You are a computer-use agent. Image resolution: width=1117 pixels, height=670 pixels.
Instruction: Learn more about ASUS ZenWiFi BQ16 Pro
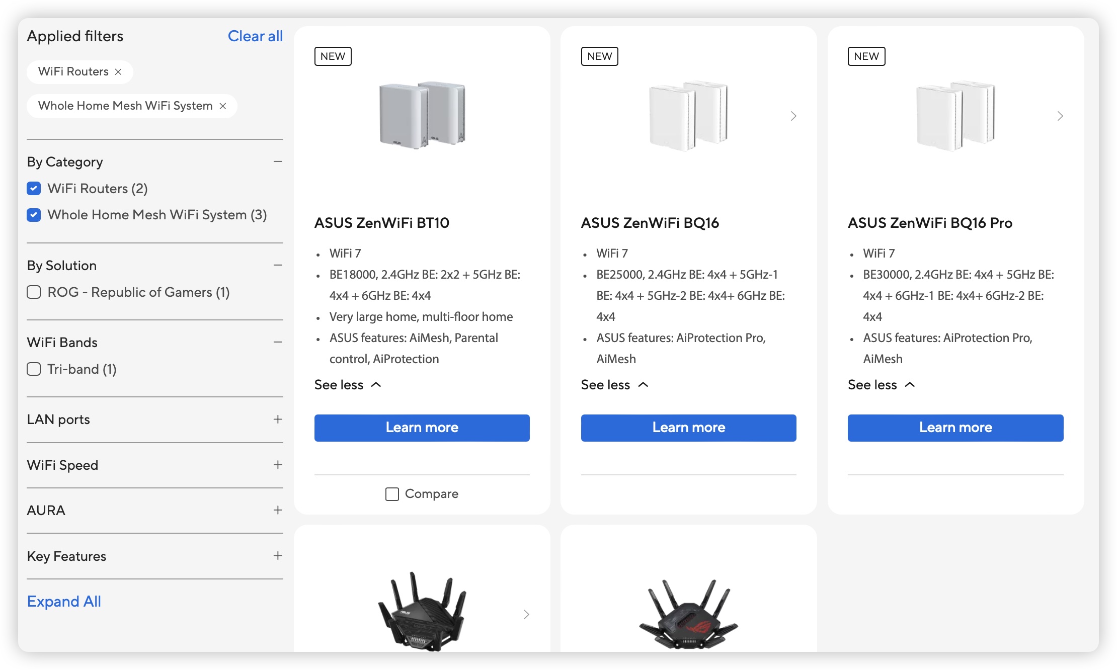pos(955,428)
